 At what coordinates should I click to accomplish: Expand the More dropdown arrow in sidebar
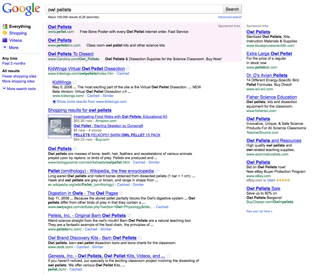(5, 47)
